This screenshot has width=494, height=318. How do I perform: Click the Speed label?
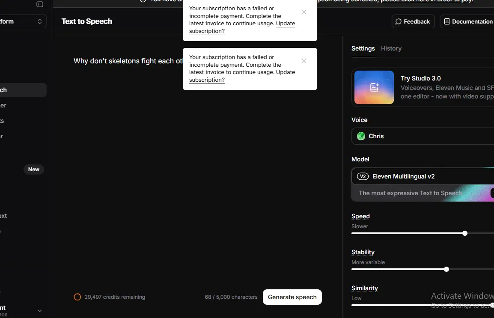click(x=360, y=216)
